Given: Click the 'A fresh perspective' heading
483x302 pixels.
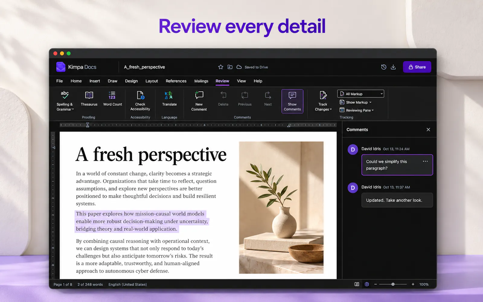Looking at the screenshot, I should tap(151, 154).
